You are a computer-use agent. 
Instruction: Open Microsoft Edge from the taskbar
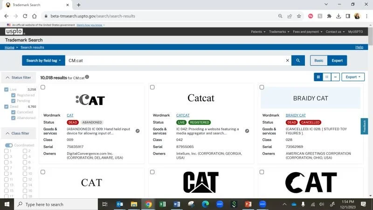tap(205, 204)
